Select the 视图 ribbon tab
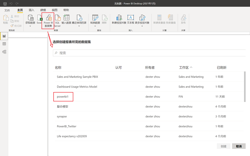This screenshot has width=250, height=156. pos(55,10)
